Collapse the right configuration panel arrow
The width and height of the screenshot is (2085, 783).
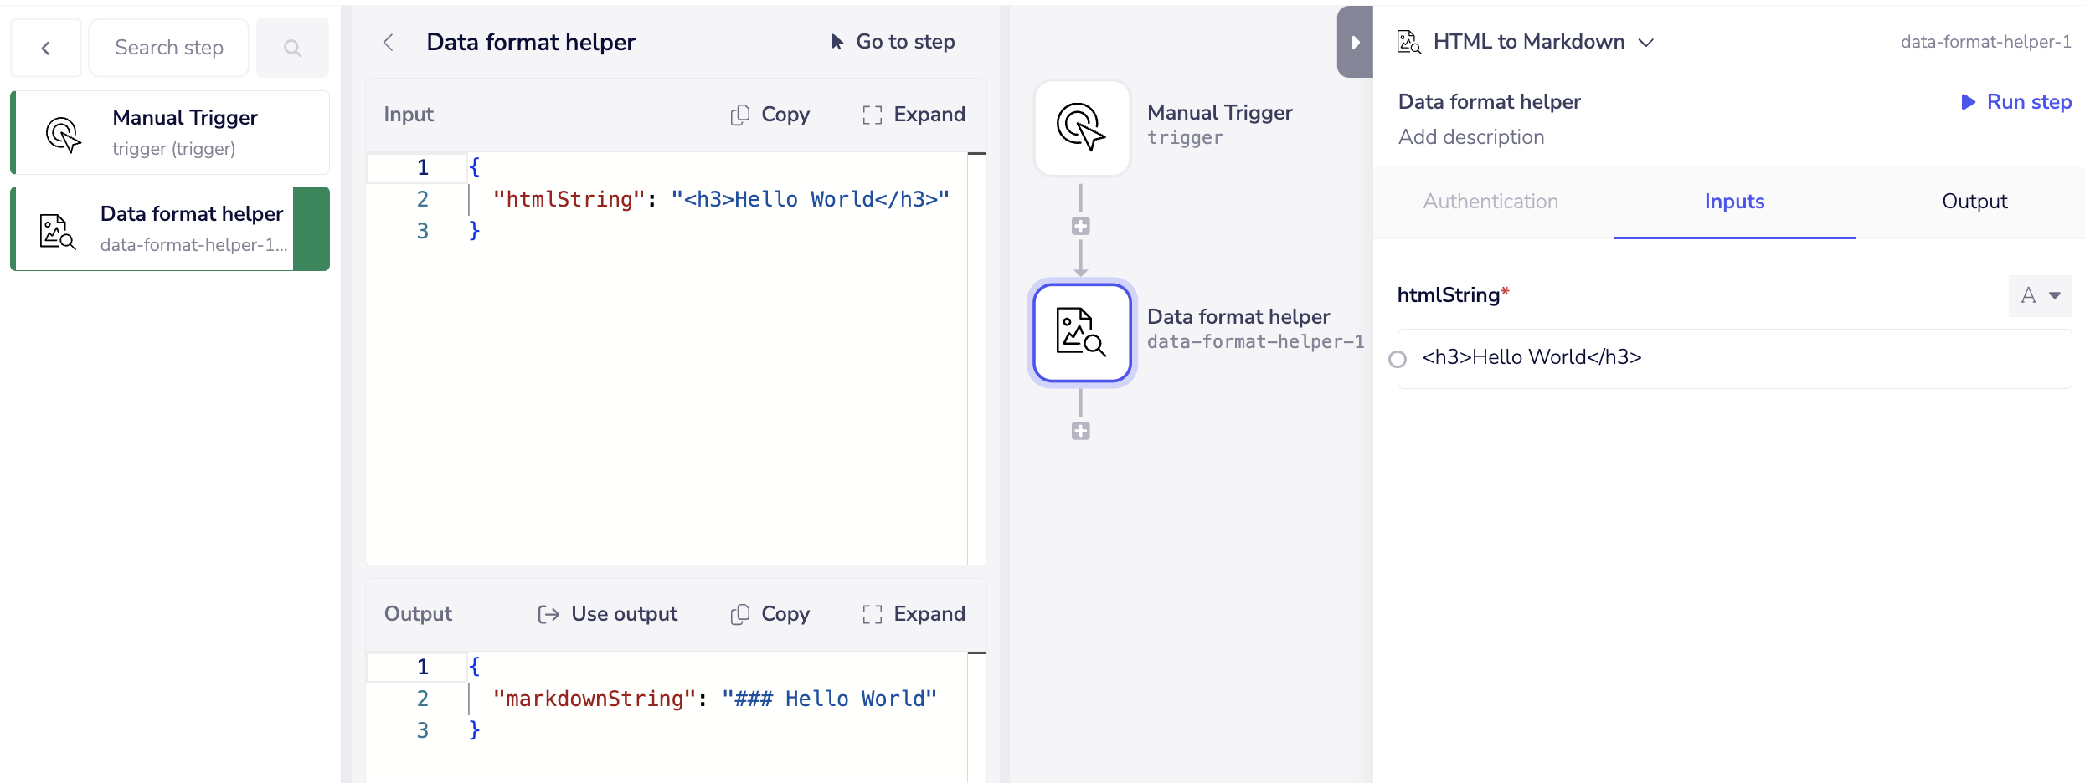click(1355, 42)
